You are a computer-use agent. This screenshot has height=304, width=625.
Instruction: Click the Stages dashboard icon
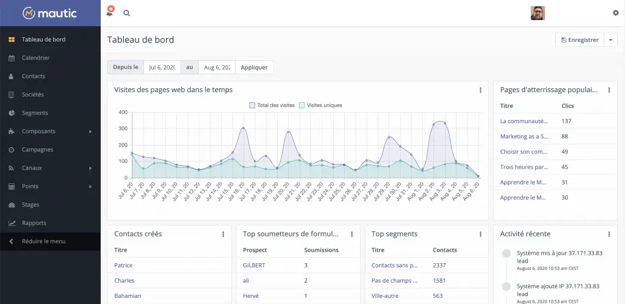(x=12, y=205)
